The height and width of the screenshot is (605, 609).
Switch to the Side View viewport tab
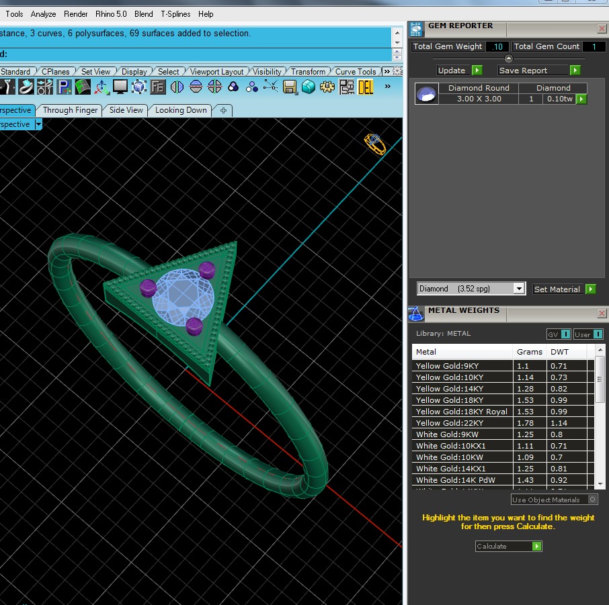126,110
